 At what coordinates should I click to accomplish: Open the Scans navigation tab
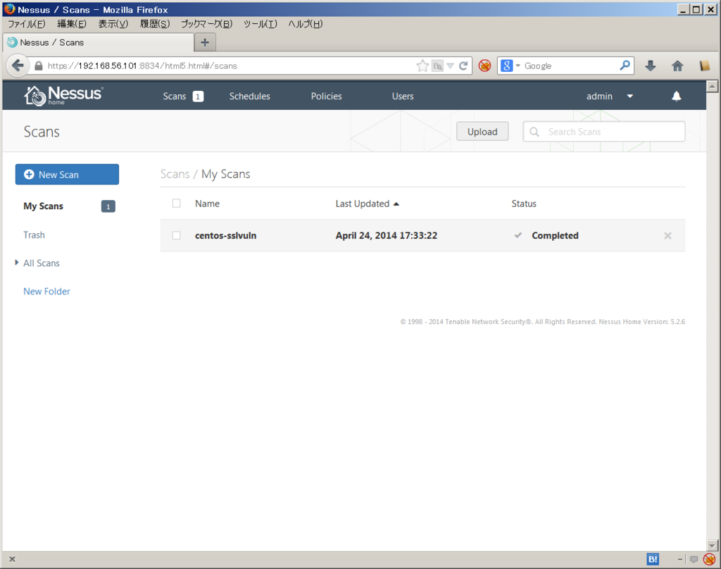pyautogui.click(x=175, y=96)
